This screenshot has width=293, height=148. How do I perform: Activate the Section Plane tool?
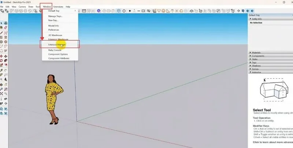click(x=6, y=103)
